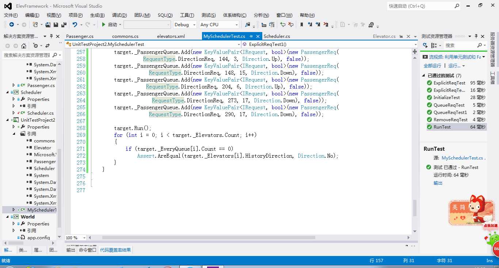Click the editor vertical scrollbar thumb
The height and width of the screenshot is (268, 499).
pos(415,208)
